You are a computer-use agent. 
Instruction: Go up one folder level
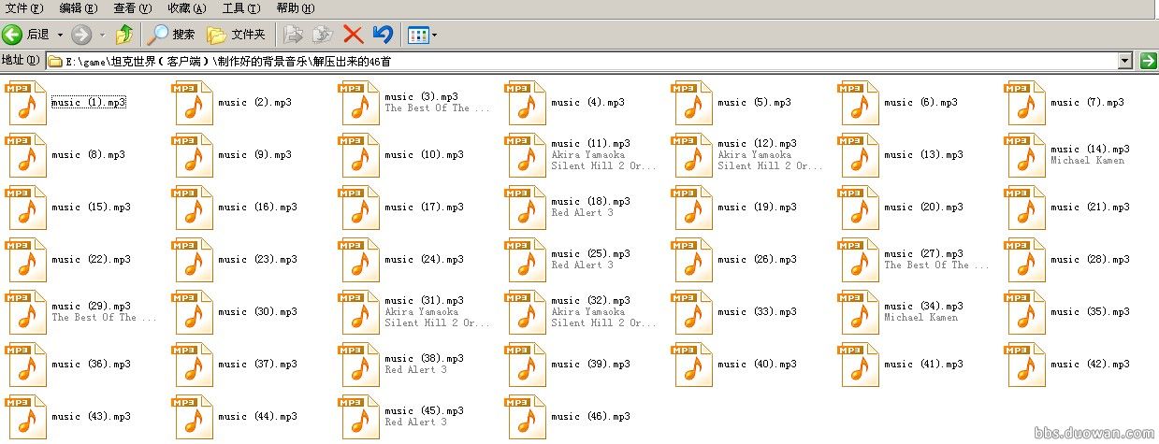(123, 35)
